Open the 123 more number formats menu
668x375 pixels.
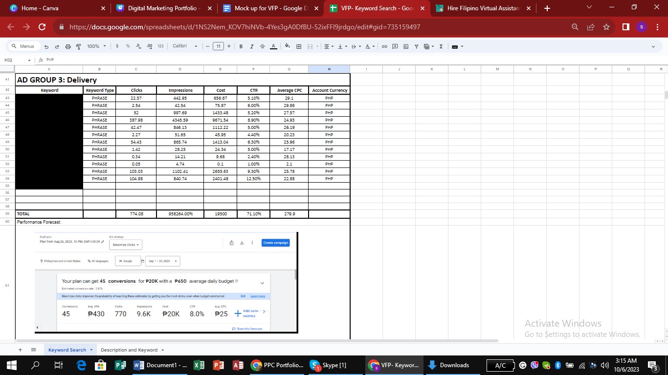tap(160, 46)
